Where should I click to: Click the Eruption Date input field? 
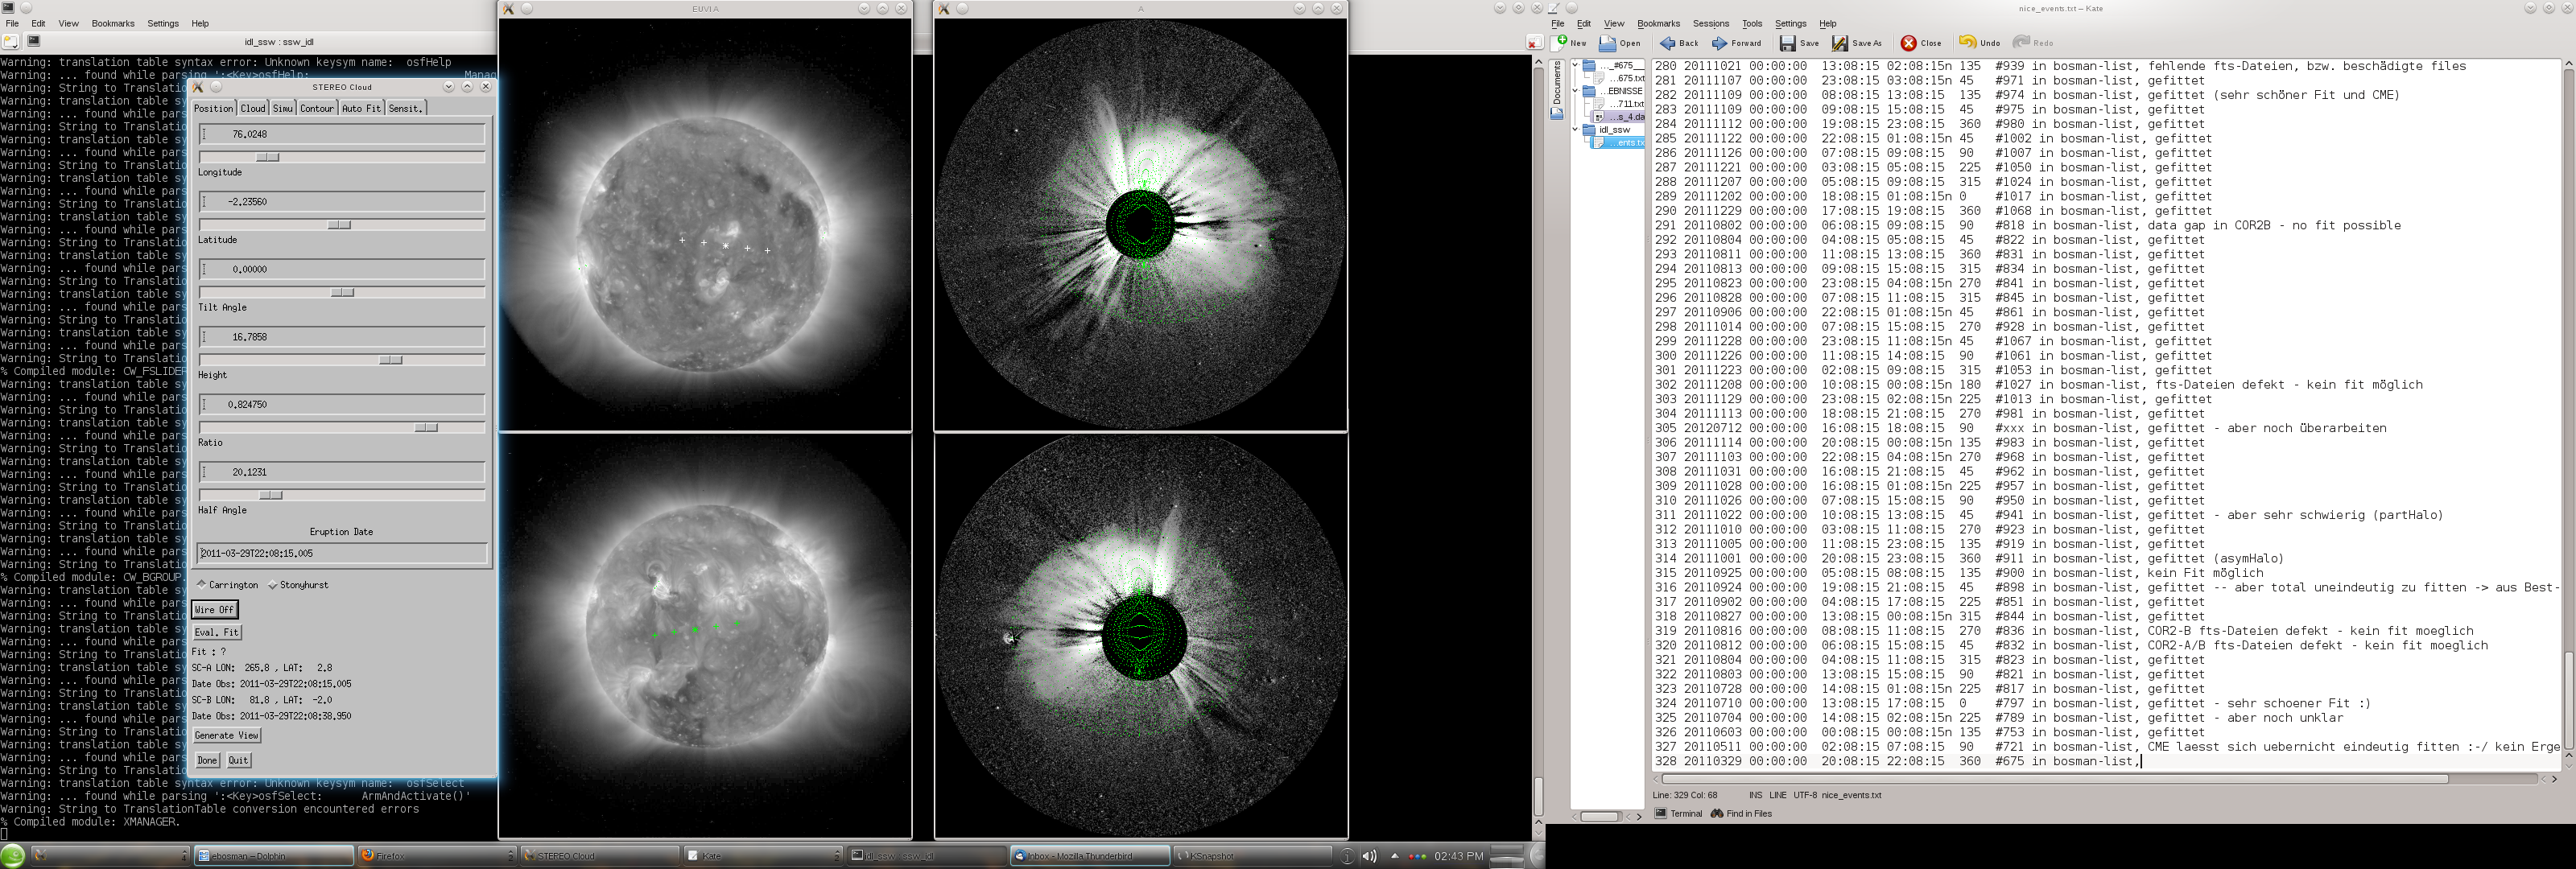(342, 553)
